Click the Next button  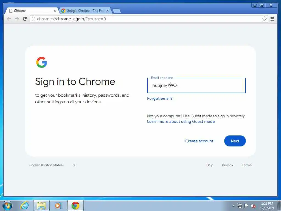coord(235,141)
